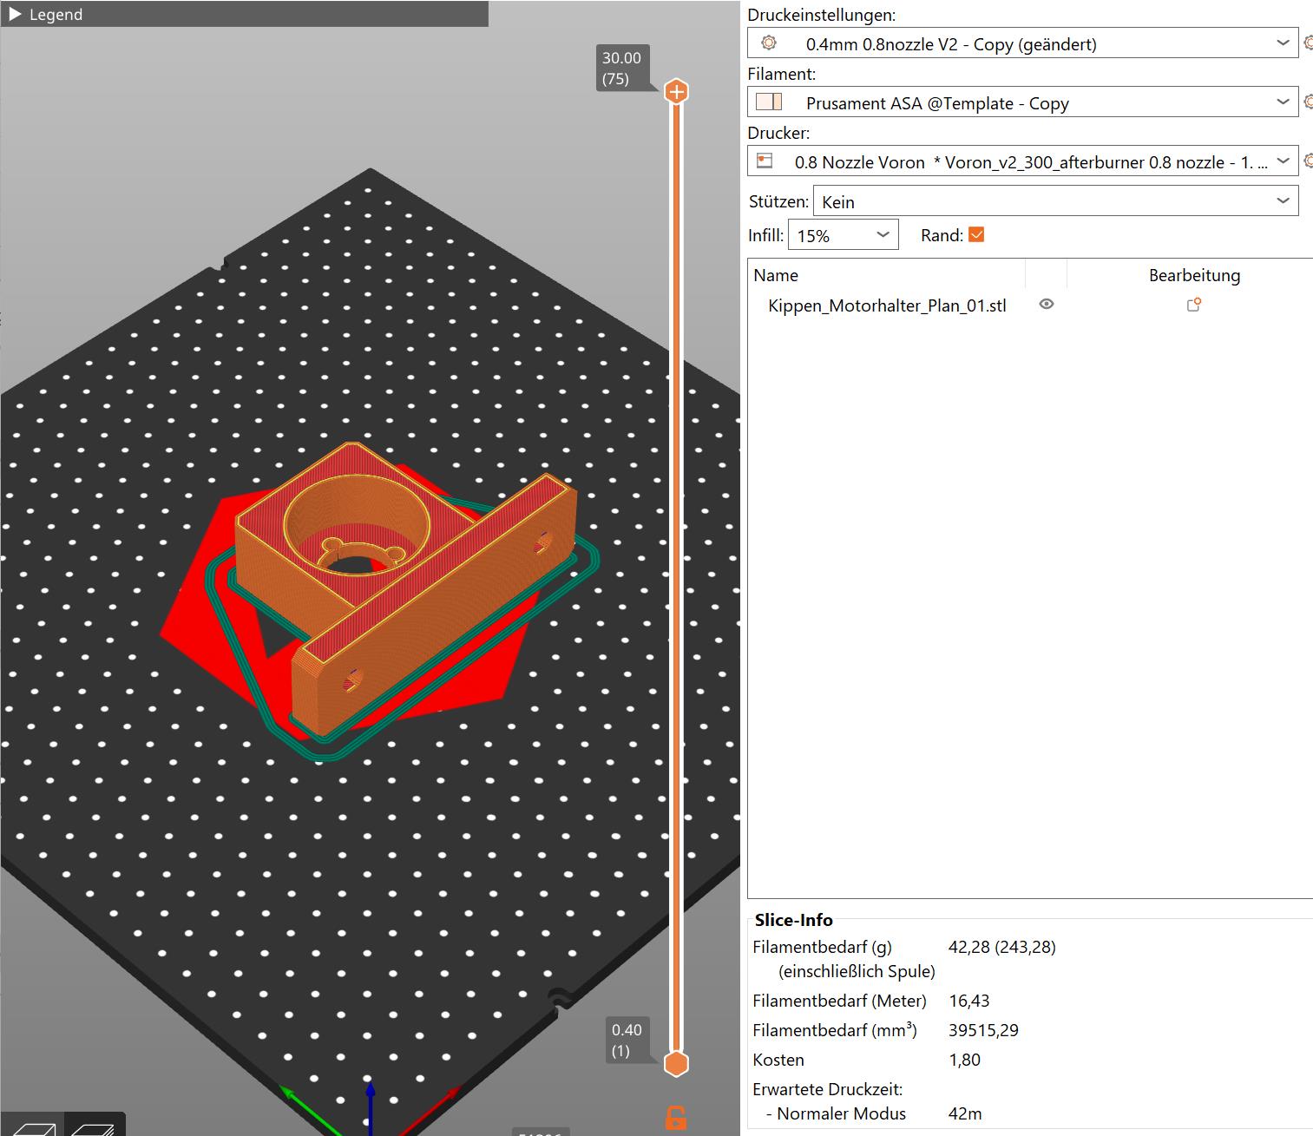Screen dimensions: 1313x1136
Task: Click gear icon beside Filament dropdown
Action: point(1308,102)
